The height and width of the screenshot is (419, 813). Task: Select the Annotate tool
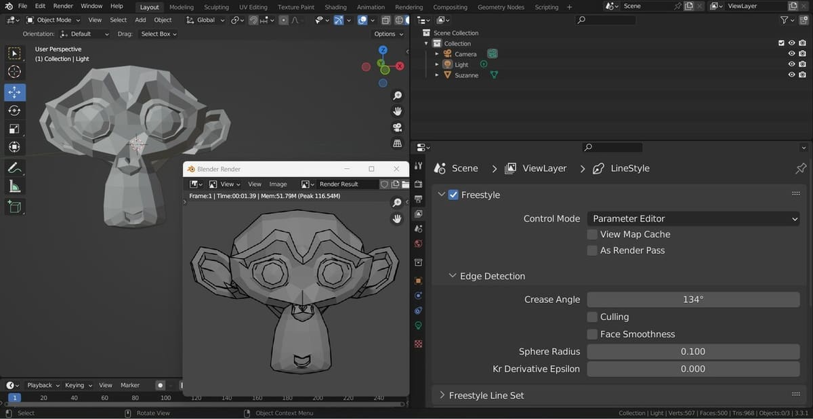pos(14,167)
